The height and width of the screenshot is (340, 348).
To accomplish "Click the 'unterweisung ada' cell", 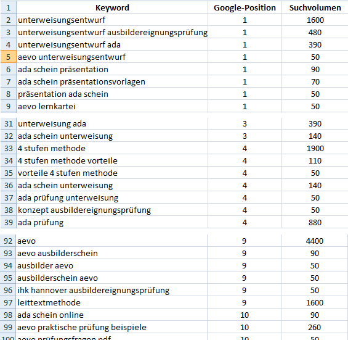I will [x=112, y=124].
